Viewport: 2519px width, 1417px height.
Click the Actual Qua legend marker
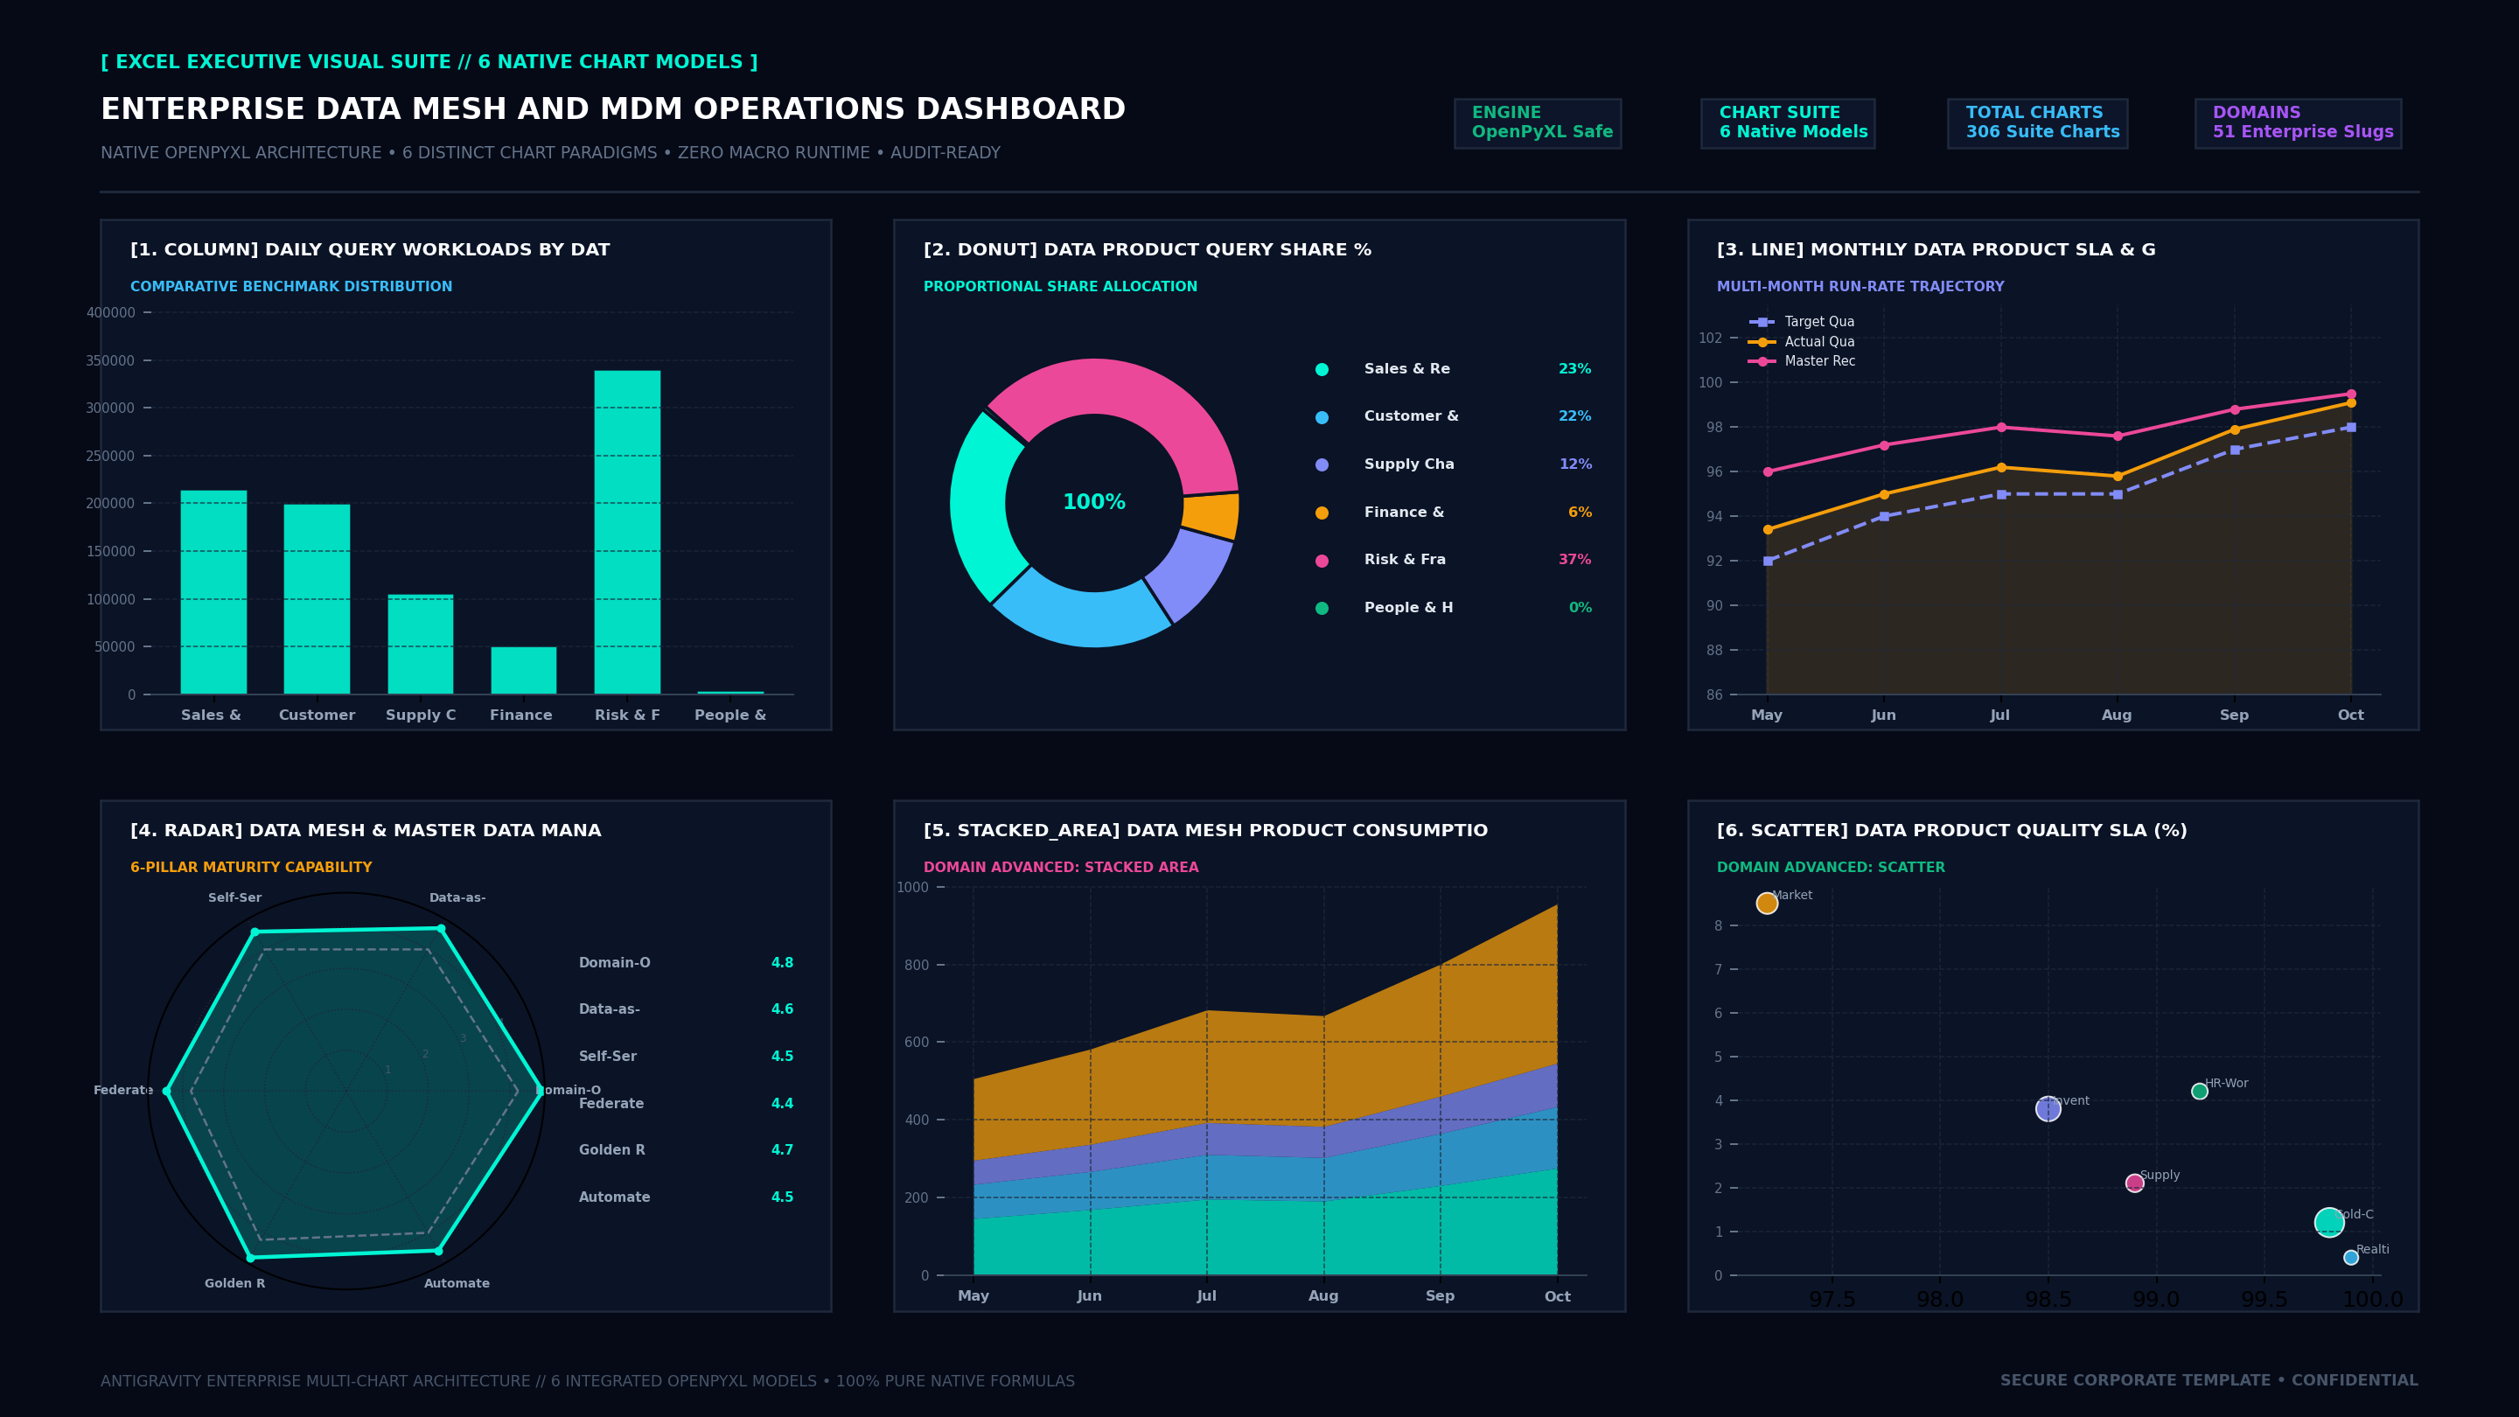(1762, 342)
